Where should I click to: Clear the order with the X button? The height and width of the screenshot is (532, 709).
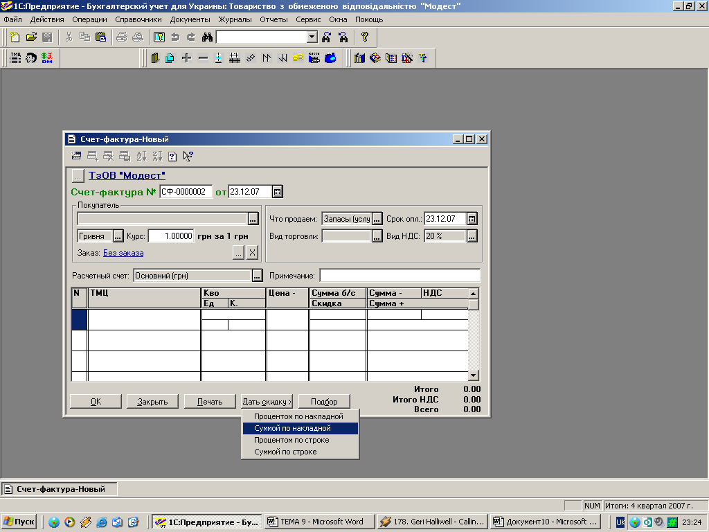(252, 252)
